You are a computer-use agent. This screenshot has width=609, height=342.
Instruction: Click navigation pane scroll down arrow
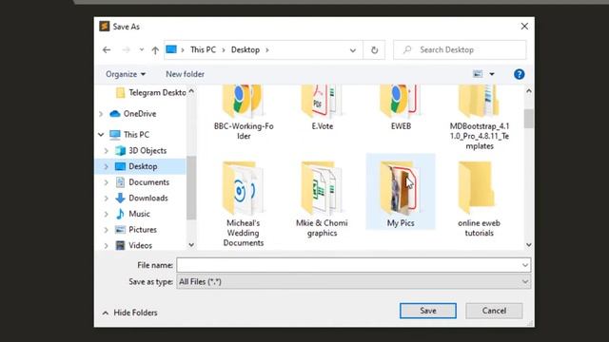tap(191, 245)
